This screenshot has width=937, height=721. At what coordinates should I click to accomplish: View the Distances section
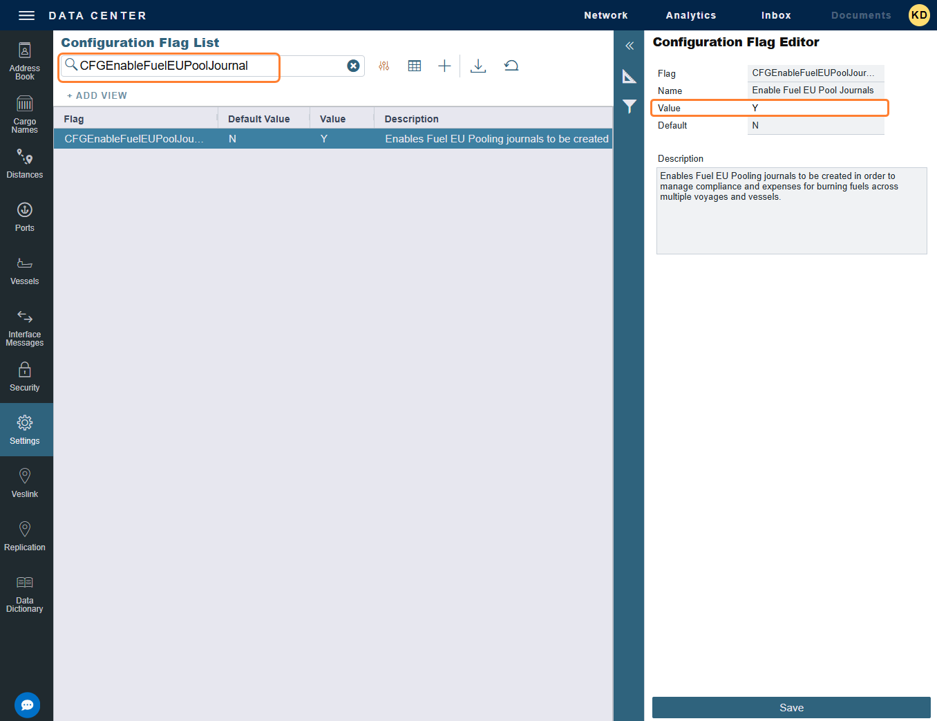tap(24, 162)
